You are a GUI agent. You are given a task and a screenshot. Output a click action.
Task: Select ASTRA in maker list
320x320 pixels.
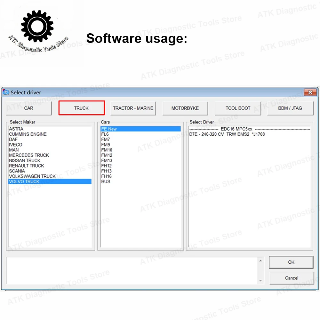[50, 129]
